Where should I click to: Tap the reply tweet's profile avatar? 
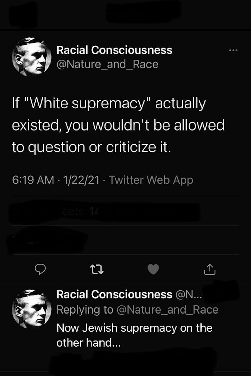(31, 309)
